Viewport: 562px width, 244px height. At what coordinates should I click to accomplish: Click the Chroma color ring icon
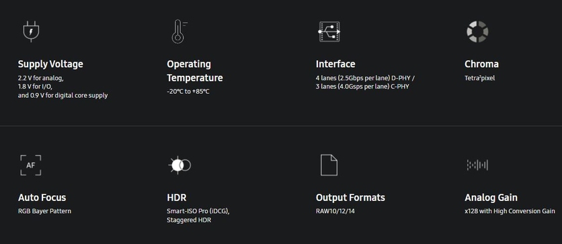point(477,32)
